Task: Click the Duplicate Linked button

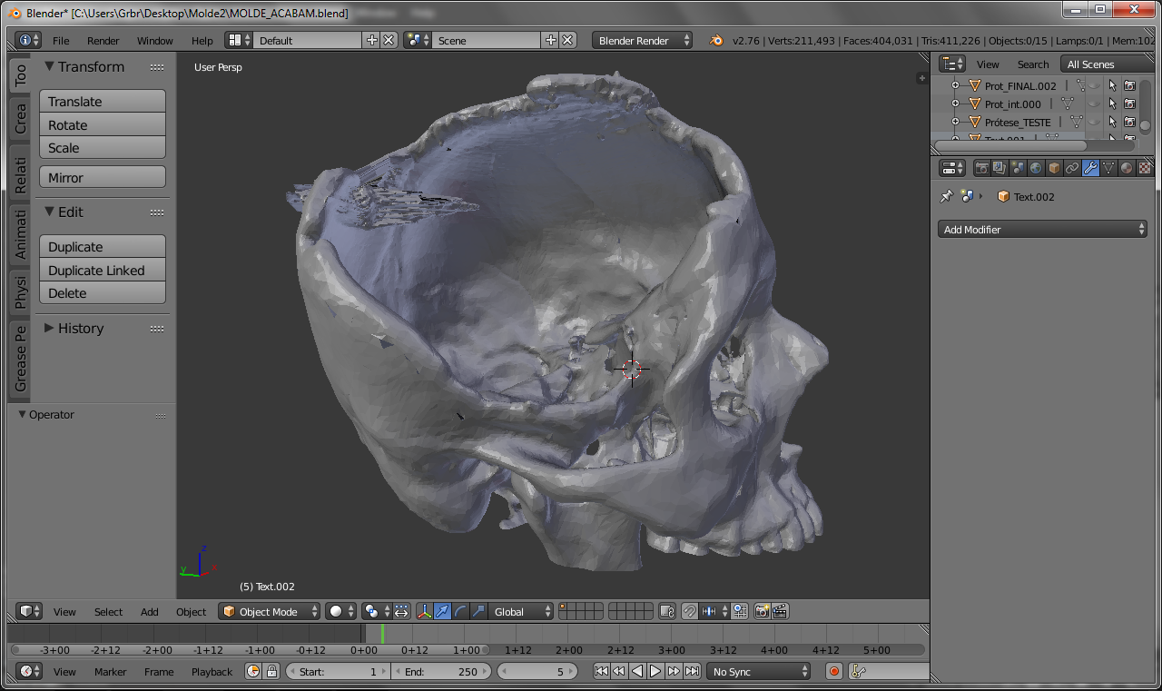Action: point(103,270)
